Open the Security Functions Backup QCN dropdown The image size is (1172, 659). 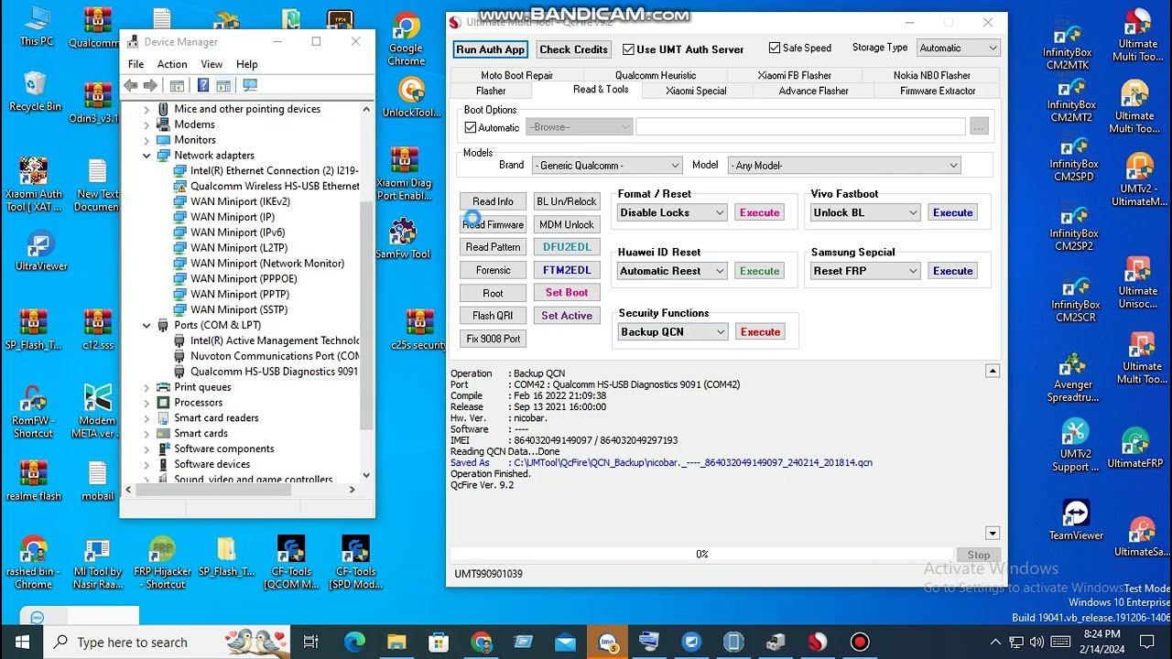click(x=673, y=332)
